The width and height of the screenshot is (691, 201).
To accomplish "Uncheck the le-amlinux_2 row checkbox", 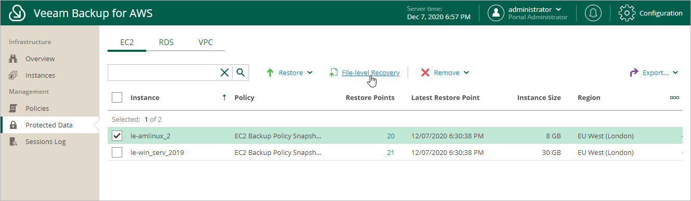I will [x=117, y=136].
